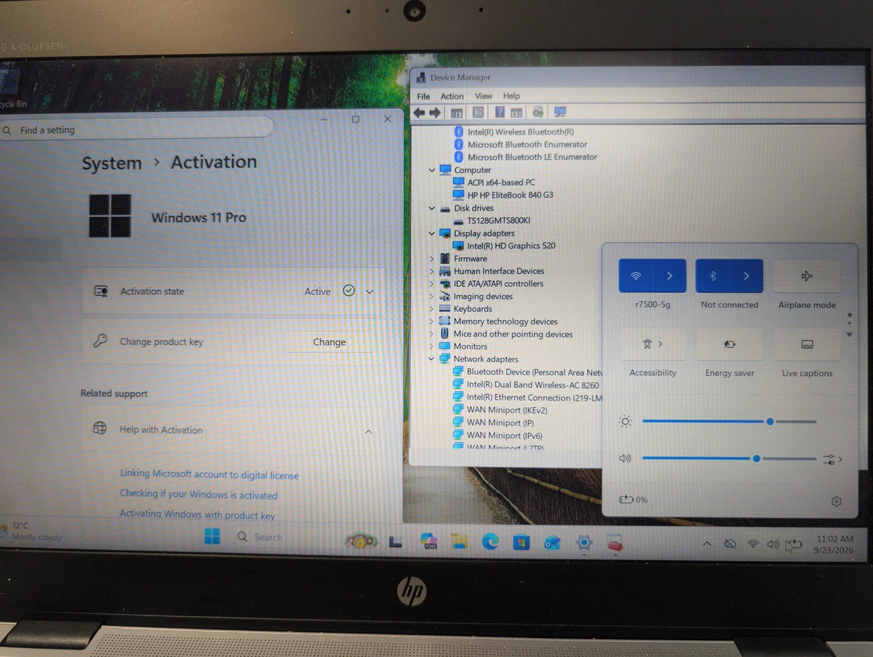Click the Update device driver toolbar icon
Viewport: 873px width, 657px height.
point(538,113)
